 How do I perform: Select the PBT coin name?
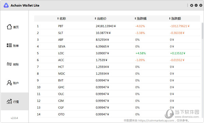point(61,26)
